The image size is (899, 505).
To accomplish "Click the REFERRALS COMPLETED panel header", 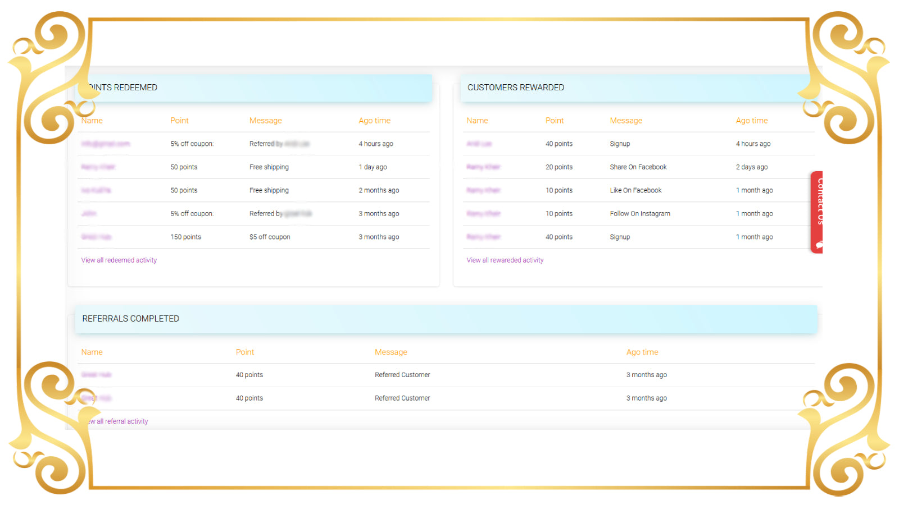I will click(130, 319).
